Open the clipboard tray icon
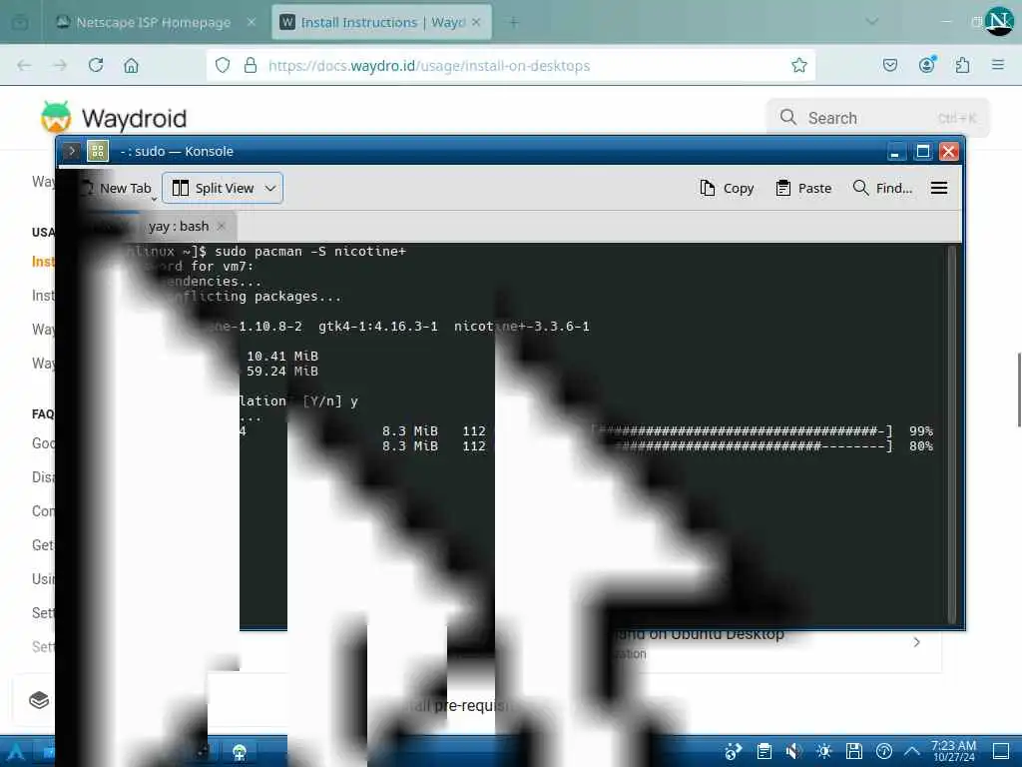This screenshot has width=1022, height=767. (764, 751)
